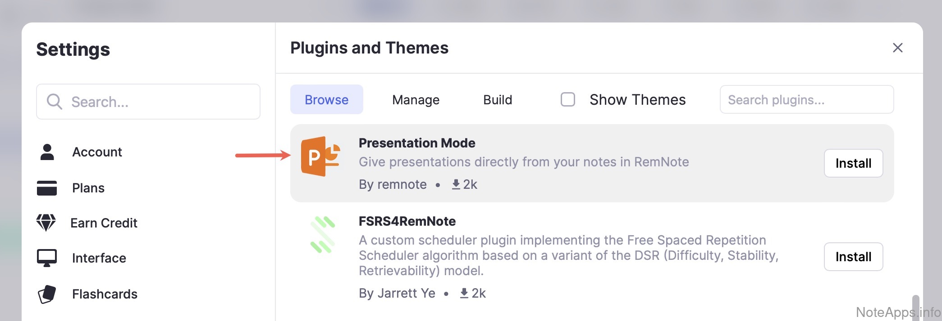
Task: Close the Settings dialog
Action: (897, 48)
